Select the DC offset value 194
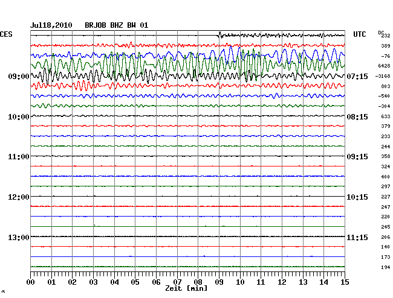This screenshot has height=298, width=393. pyautogui.click(x=386, y=267)
